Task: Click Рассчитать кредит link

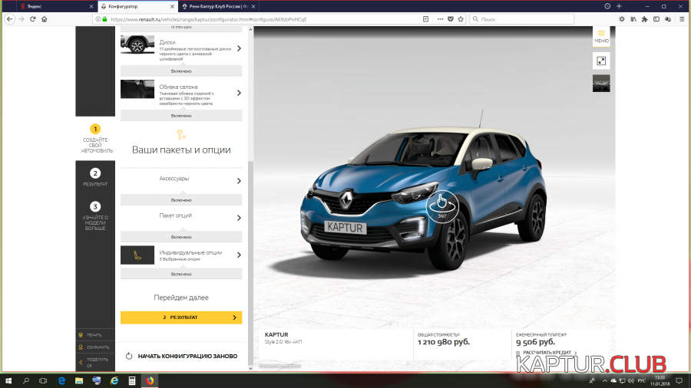Action: (x=547, y=353)
